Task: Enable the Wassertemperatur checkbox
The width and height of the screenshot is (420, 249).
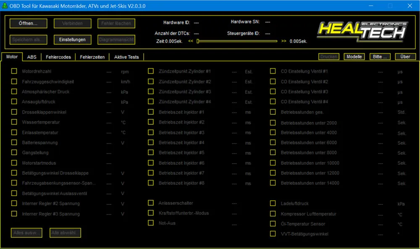Action: (13, 122)
